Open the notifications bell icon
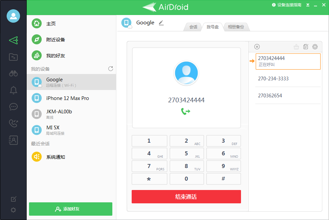Image resolution: width=329 pixels, height=220 pixels. (x=13, y=90)
